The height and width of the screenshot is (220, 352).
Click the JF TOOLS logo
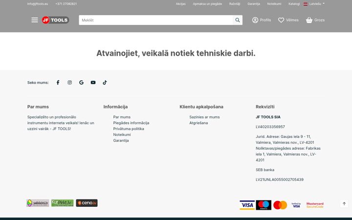click(55, 20)
